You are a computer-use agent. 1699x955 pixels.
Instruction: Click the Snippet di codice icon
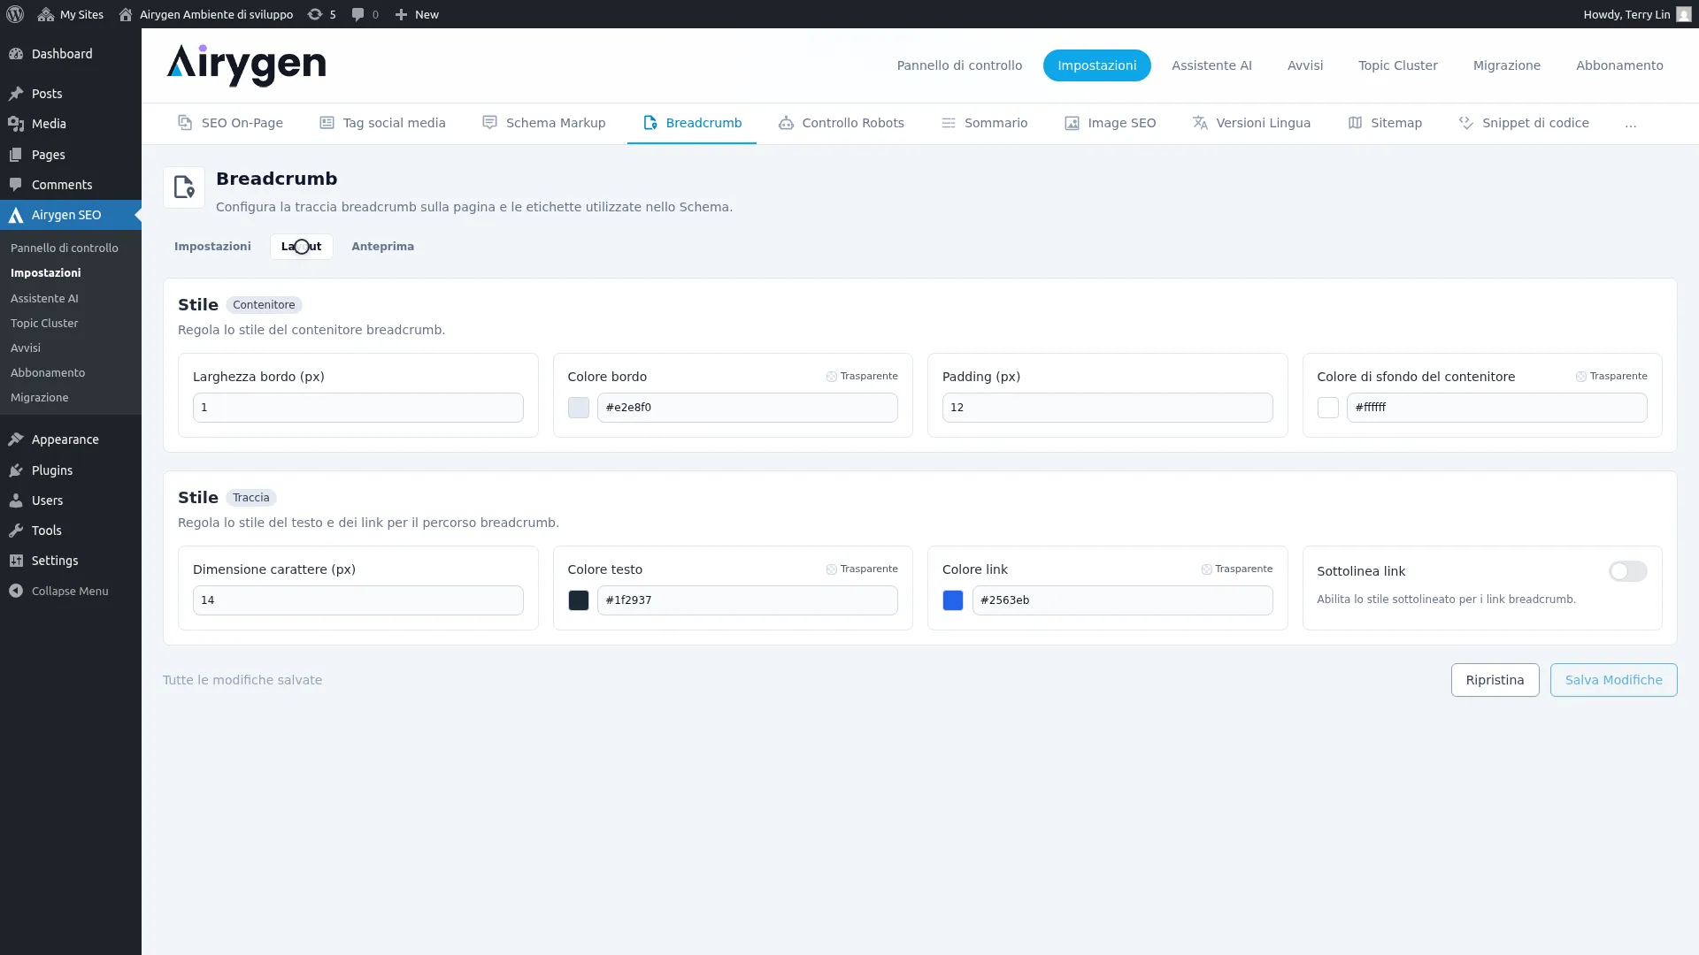point(1466,123)
